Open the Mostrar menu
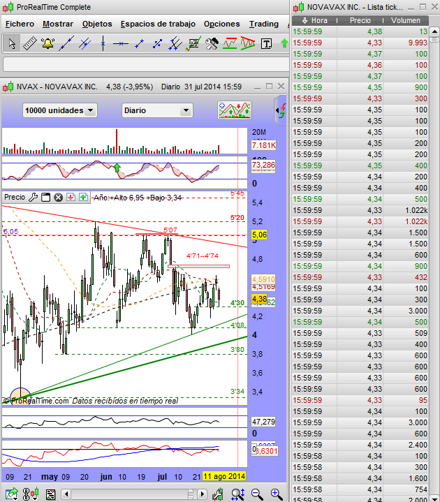The width and height of the screenshot is (440, 502). [x=58, y=24]
